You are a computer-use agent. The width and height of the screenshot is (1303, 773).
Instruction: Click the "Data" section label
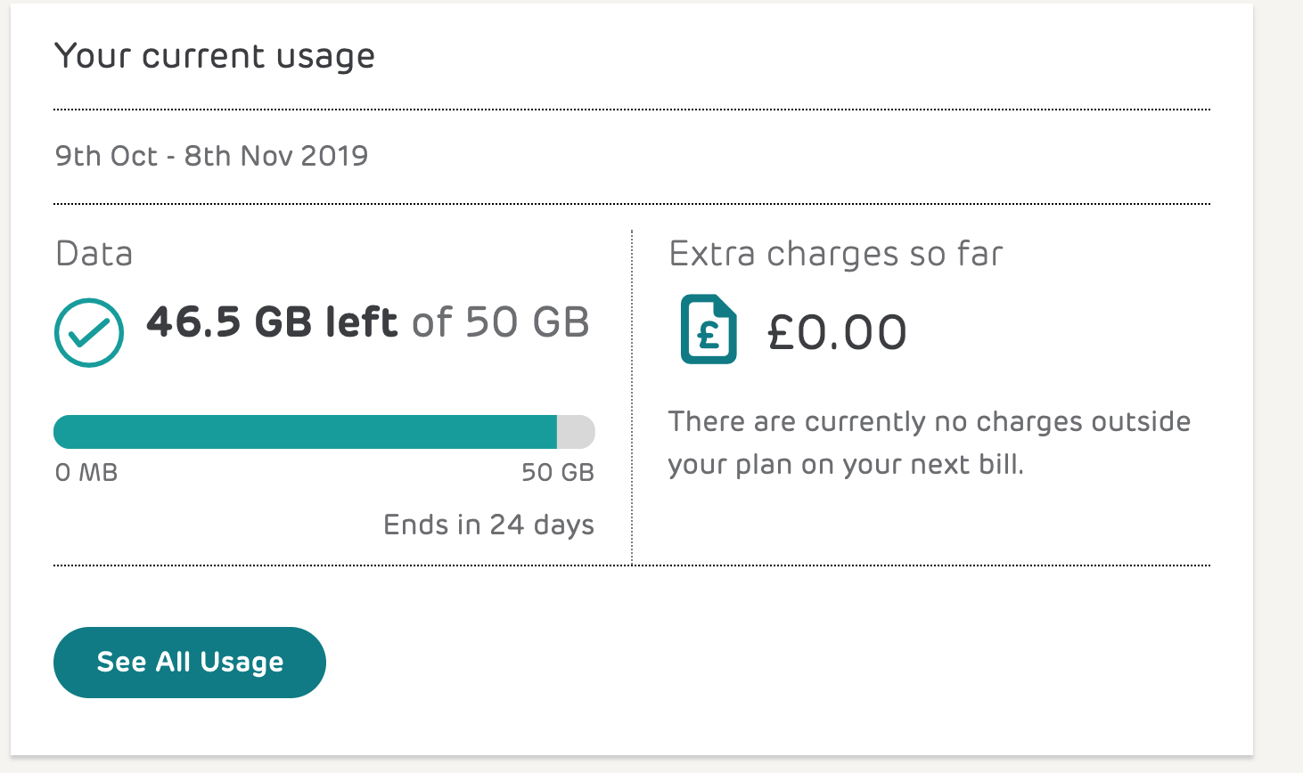click(x=94, y=254)
